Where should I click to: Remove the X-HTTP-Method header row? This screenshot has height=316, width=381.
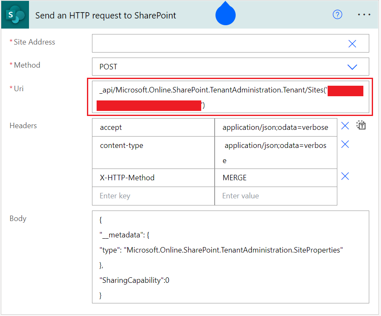[345, 176]
